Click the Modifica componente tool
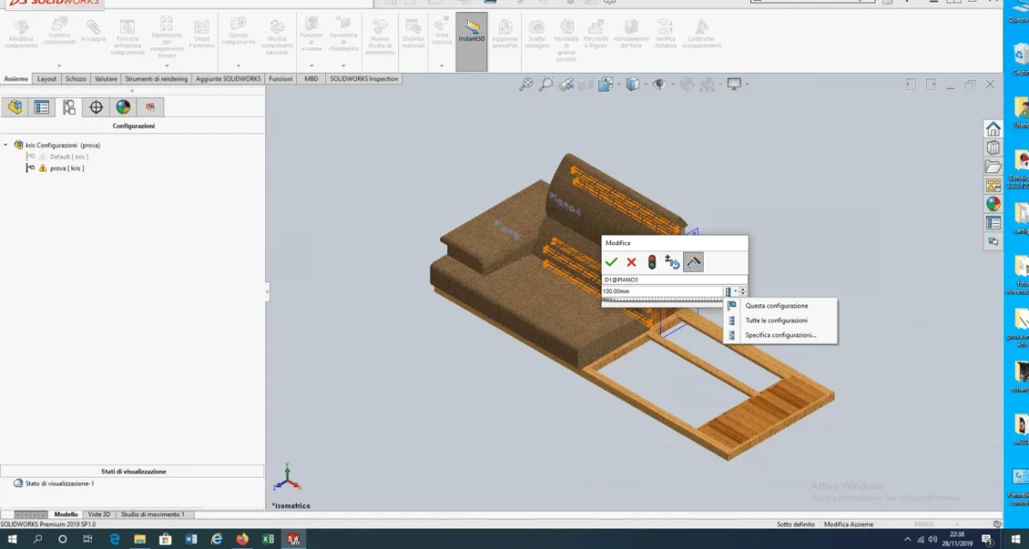Image resolution: width=1029 pixels, height=549 pixels. [21, 34]
